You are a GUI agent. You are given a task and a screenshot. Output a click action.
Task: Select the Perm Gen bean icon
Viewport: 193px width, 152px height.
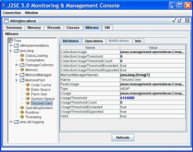pos(27,94)
